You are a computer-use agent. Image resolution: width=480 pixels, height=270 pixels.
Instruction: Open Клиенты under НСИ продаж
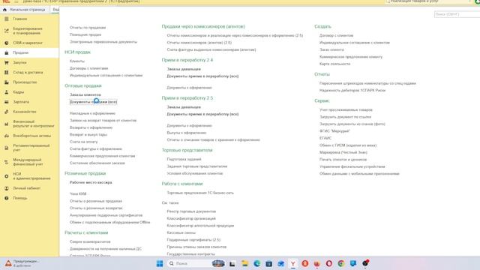click(76, 61)
